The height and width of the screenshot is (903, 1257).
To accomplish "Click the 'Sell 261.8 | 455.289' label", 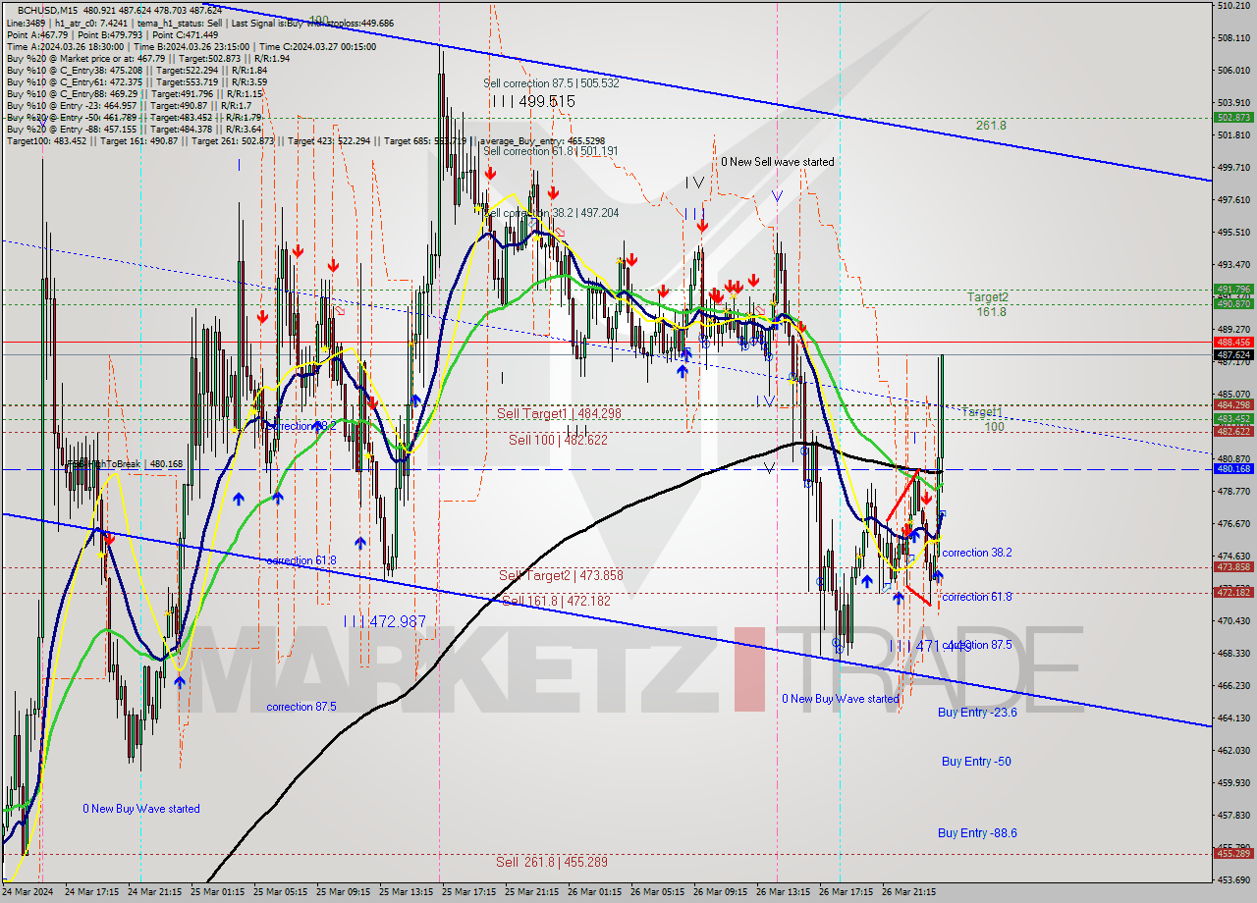I will click(x=551, y=862).
